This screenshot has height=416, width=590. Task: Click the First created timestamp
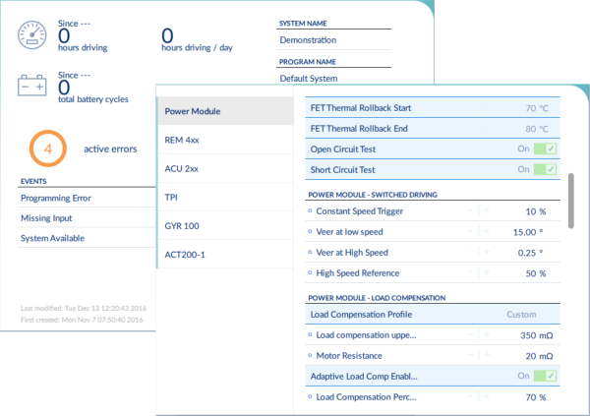pos(82,320)
